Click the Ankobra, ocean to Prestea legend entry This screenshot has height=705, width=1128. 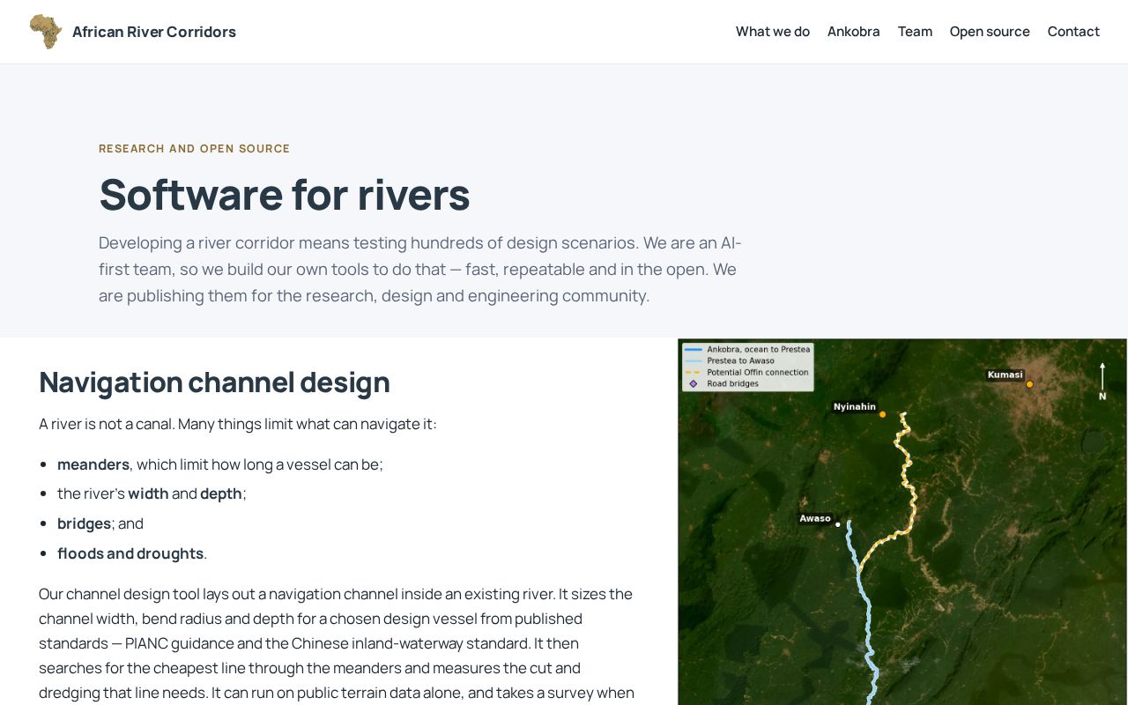(747, 349)
